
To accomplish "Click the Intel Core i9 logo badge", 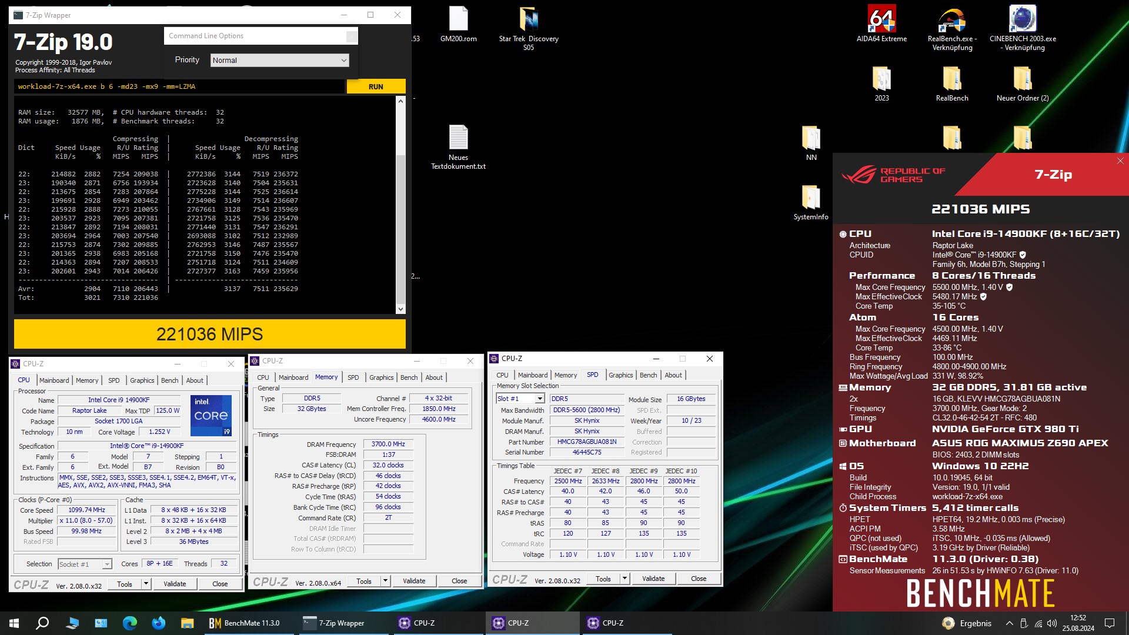I will 211,416.
